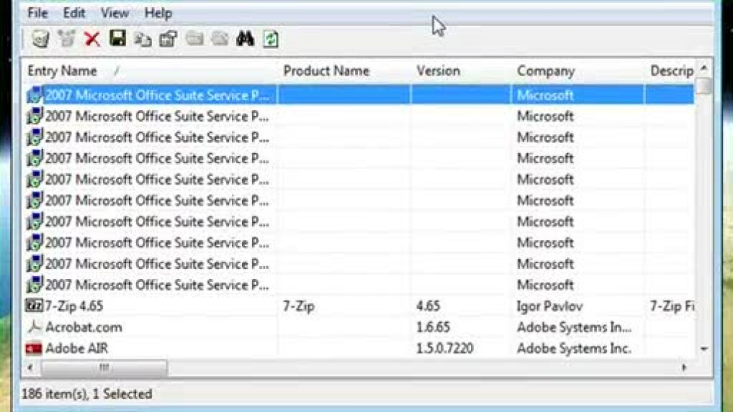
Task: Open the File menu
Action: pos(37,13)
